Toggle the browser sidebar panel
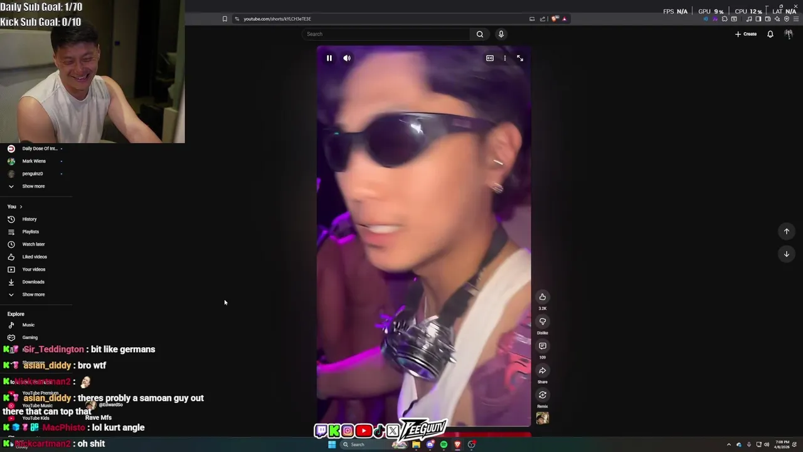 tap(758, 19)
